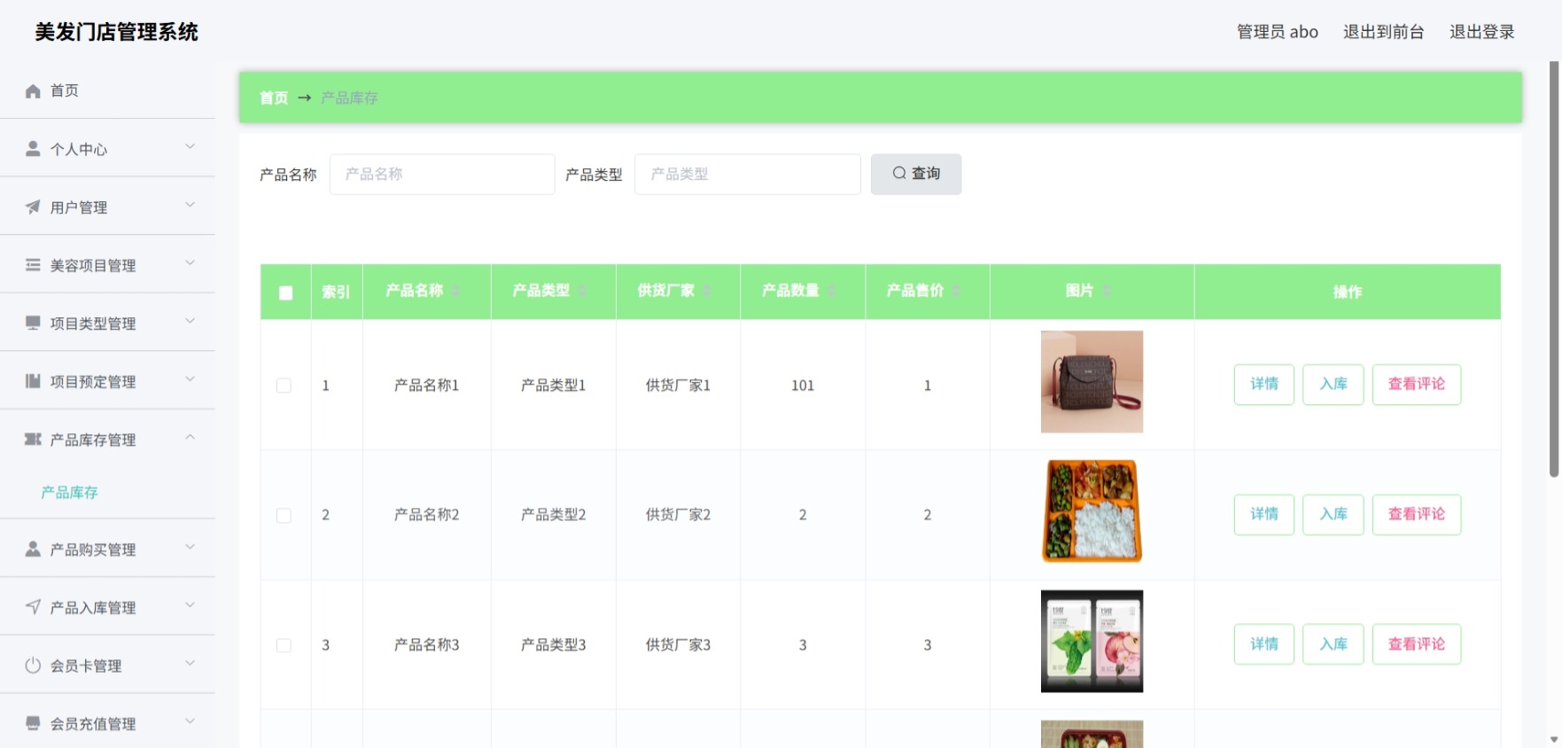Expand the 个人中心 menu chevron
Viewport: 1562px width, 748px height.
tap(190, 146)
